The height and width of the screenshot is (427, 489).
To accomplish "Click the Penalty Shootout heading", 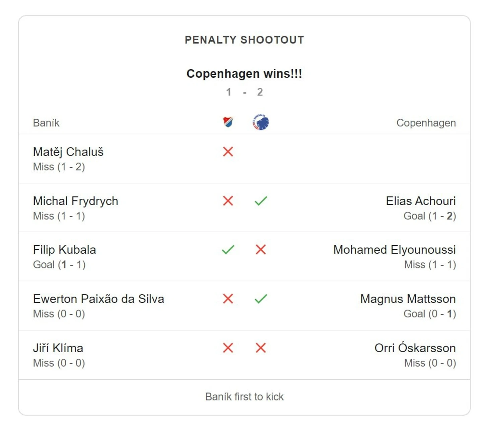I will pyautogui.click(x=244, y=40).
